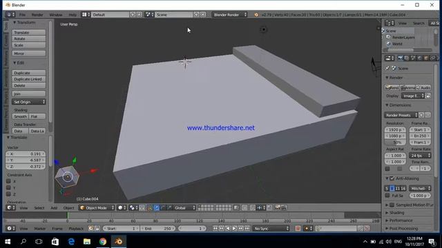Viewport: 442px width, 248px height.
Task: Play animation in reverse in timeline
Action: tap(228, 228)
